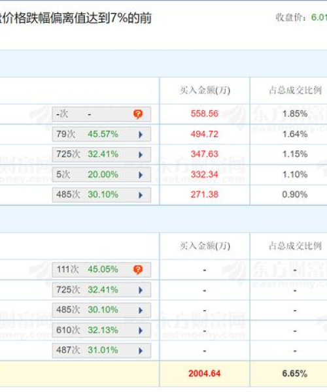Click the arrow in the 271.38 purchase row
This screenshot has height=392, width=327.
141,195
